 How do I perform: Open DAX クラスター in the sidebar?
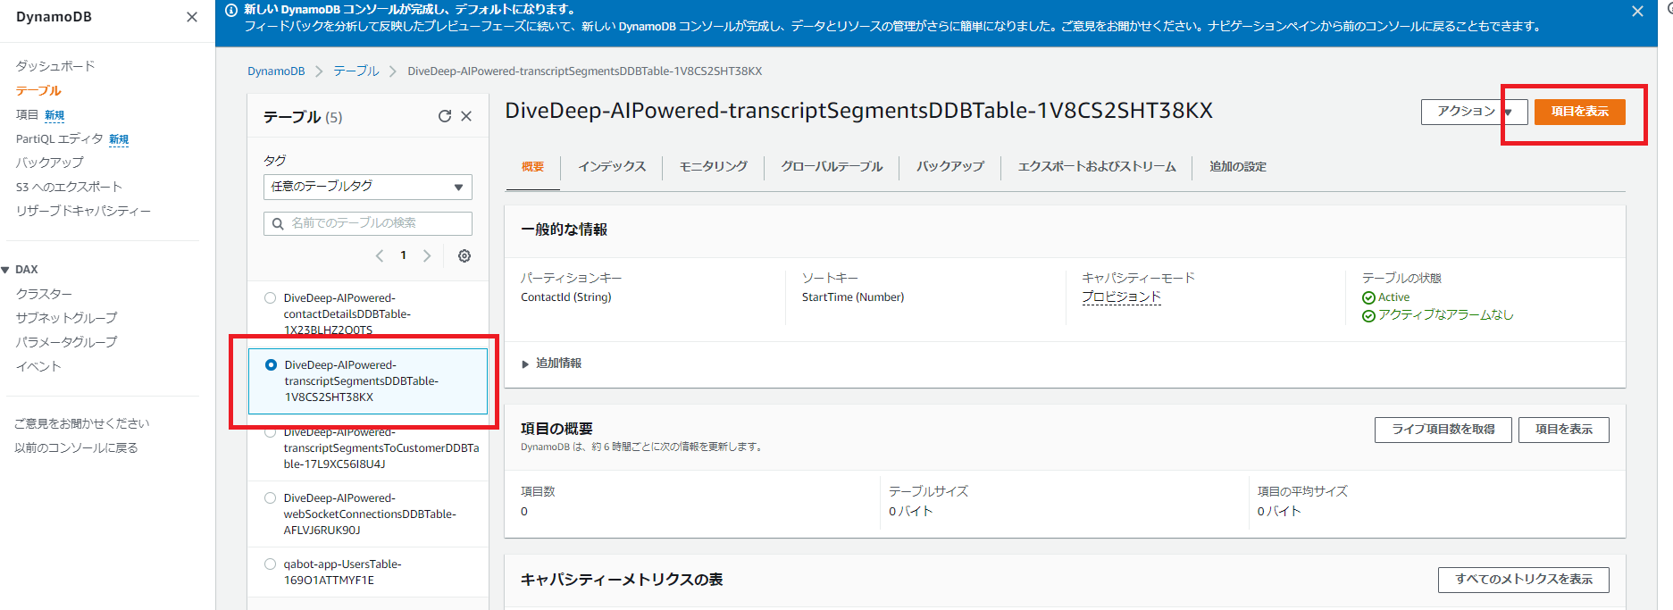pos(44,294)
